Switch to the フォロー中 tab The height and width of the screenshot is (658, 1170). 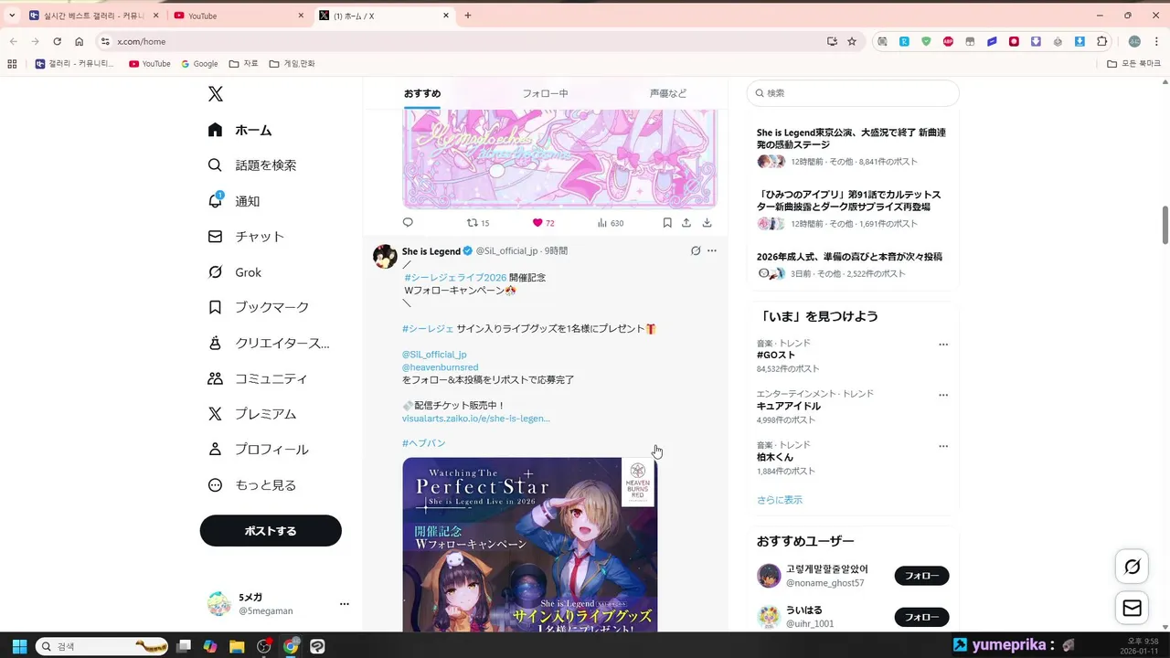545,93
